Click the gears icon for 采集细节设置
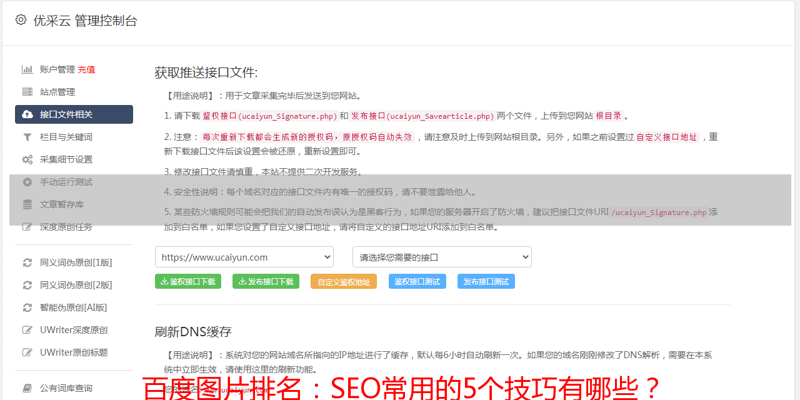Image resolution: width=800 pixels, height=400 pixels. coord(27,159)
